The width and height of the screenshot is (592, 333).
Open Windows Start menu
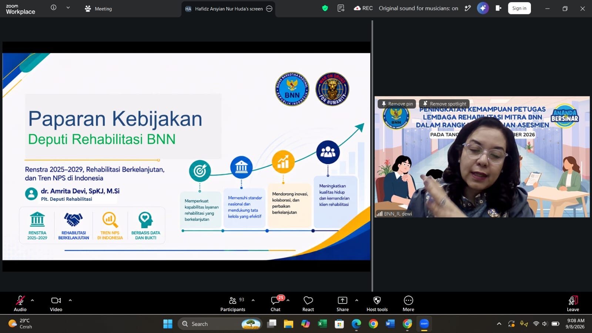pyautogui.click(x=168, y=324)
